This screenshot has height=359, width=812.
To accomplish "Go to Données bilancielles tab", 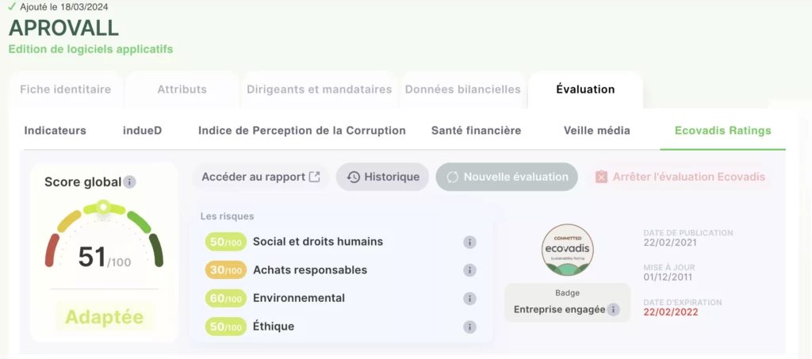I will (x=463, y=90).
